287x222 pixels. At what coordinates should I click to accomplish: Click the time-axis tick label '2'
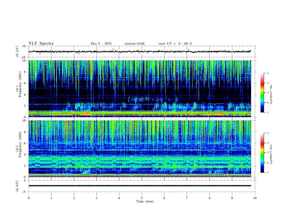click(74, 198)
